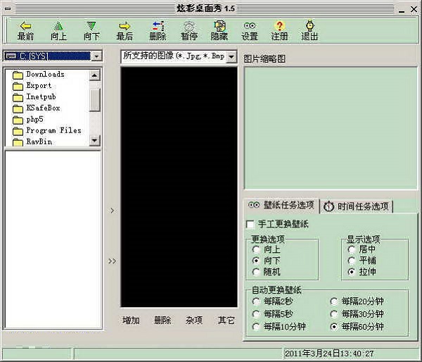The height and width of the screenshot is (362, 422).
Task: Click the folder list scrollbar thumb
Action: click(x=95, y=100)
